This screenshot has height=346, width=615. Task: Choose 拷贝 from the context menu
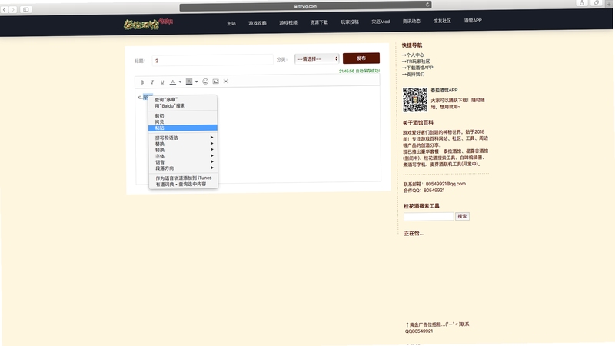coord(183,121)
